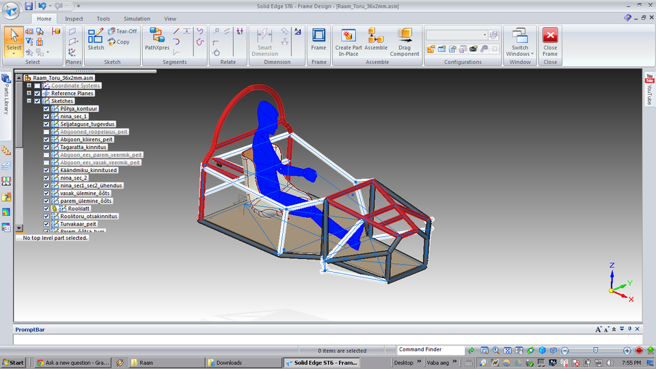The height and width of the screenshot is (369, 656).
Task: Click the blue View Orientation cube
Action: (x=542, y=351)
